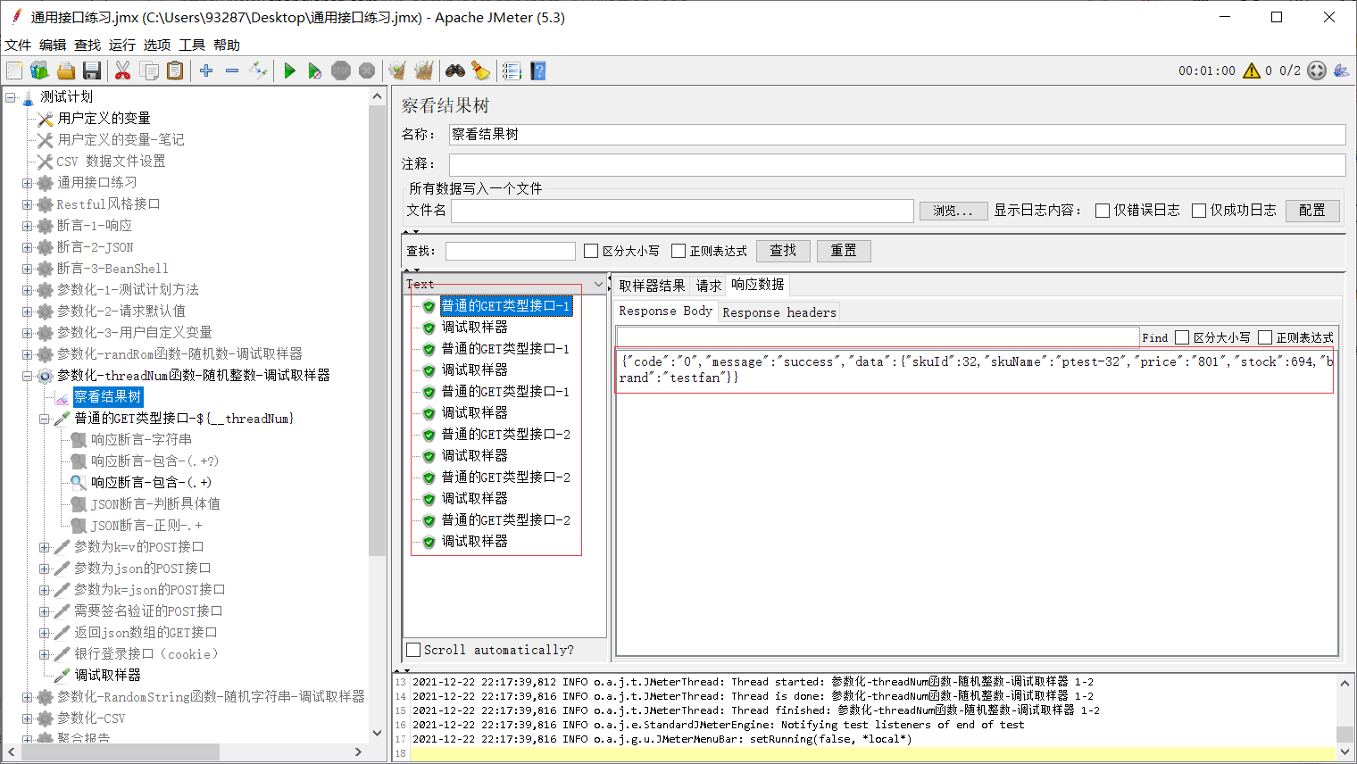Click the 文件名 input field
Screen dimensions: 1357x764
(682, 211)
